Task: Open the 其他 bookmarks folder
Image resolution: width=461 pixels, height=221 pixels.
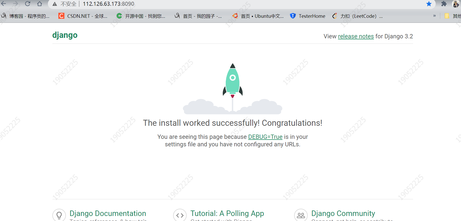Action: (x=453, y=16)
